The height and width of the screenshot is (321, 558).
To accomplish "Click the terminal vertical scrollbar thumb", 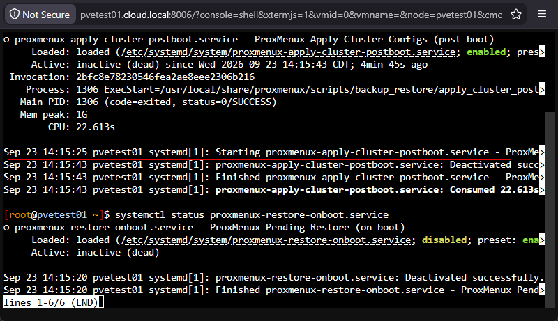I will [x=550, y=210].
